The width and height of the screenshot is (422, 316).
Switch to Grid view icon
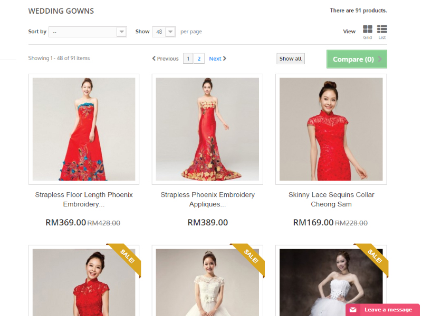pos(367,29)
